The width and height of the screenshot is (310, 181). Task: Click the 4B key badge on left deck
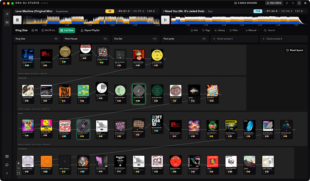(110, 11)
